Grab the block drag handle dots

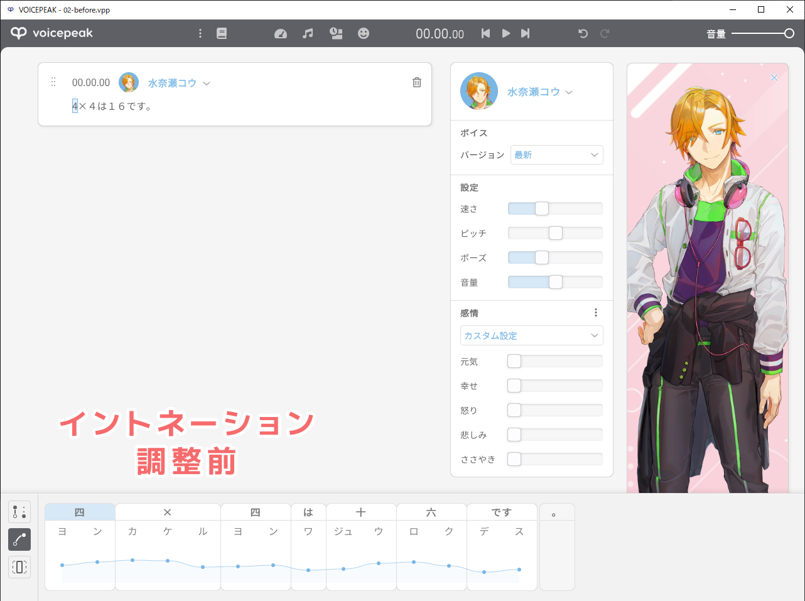pyautogui.click(x=53, y=82)
